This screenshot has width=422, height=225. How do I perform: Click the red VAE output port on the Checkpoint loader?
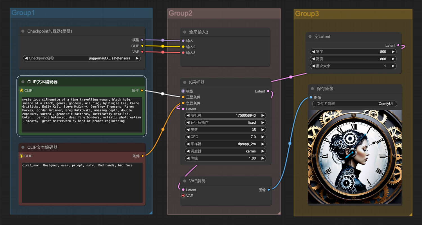(x=142, y=52)
